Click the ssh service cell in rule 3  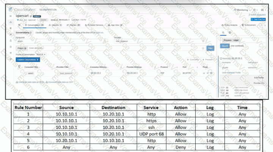pyautogui.click(x=151, y=127)
